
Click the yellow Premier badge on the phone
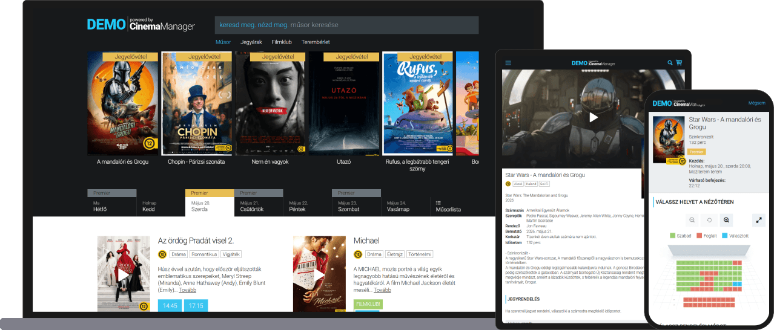point(697,152)
